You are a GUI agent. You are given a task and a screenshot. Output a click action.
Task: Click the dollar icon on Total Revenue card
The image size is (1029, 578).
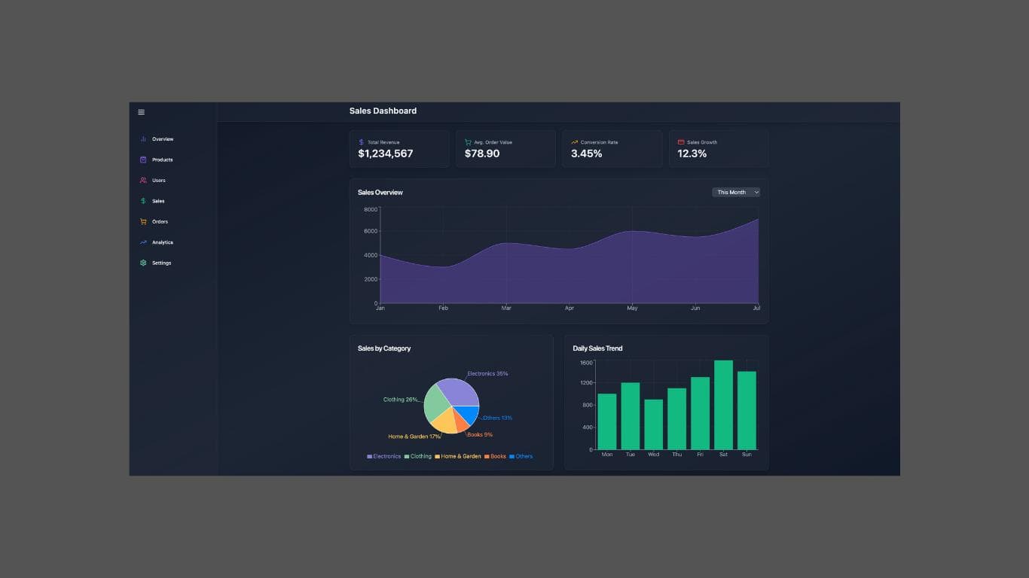tap(360, 141)
